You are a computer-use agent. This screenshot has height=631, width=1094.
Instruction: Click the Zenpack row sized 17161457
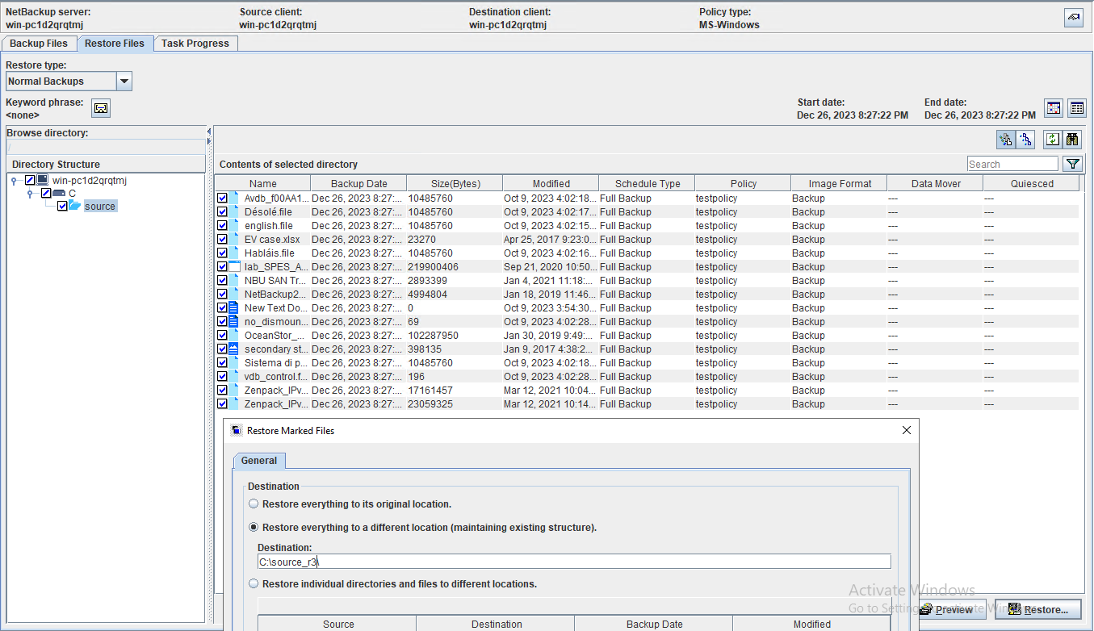click(647, 390)
